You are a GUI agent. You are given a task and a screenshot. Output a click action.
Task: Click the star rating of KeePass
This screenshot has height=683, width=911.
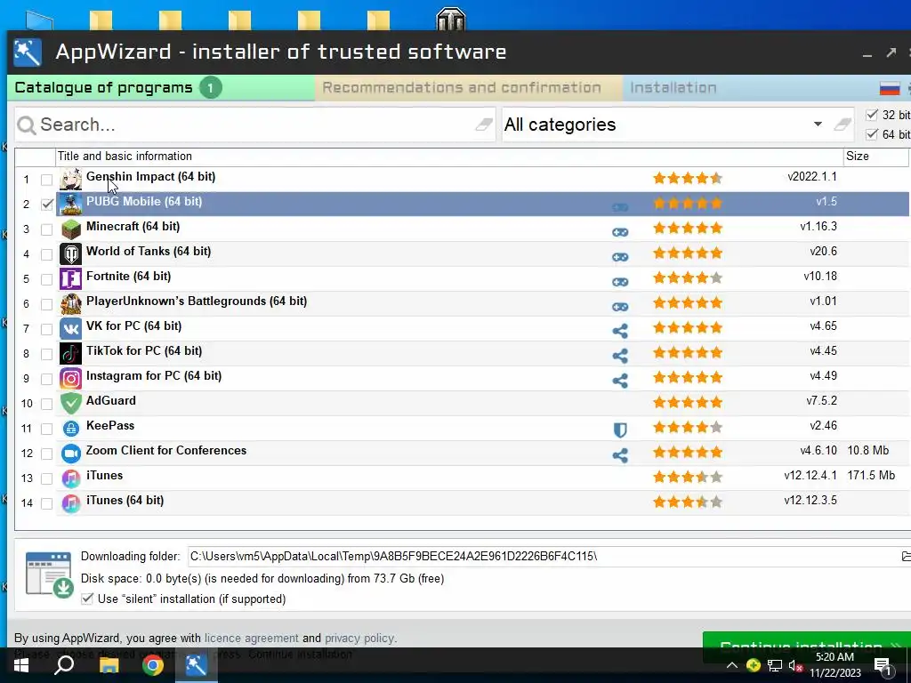[688, 428]
